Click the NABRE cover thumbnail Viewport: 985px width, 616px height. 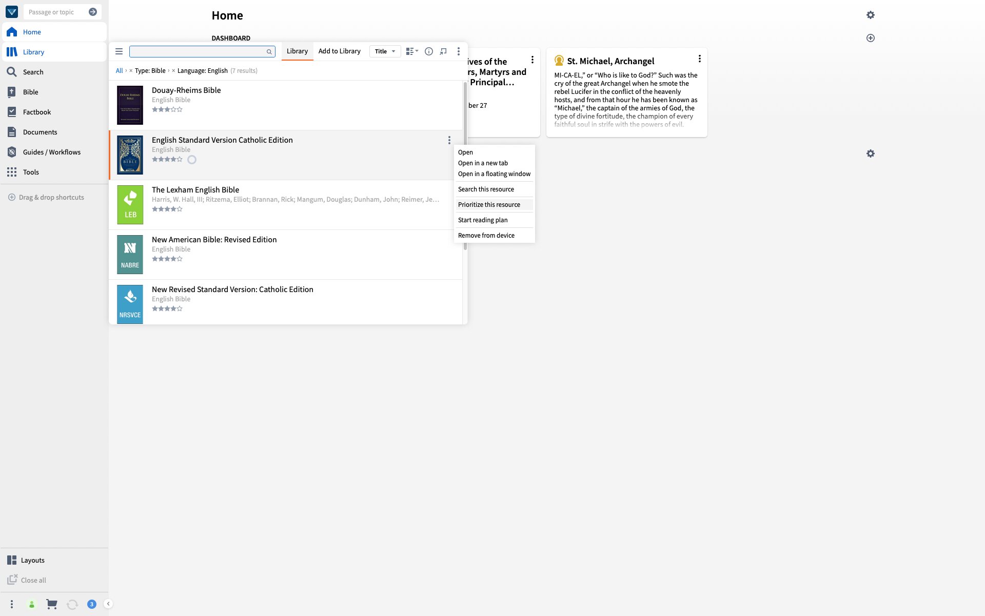click(x=130, y=255)
